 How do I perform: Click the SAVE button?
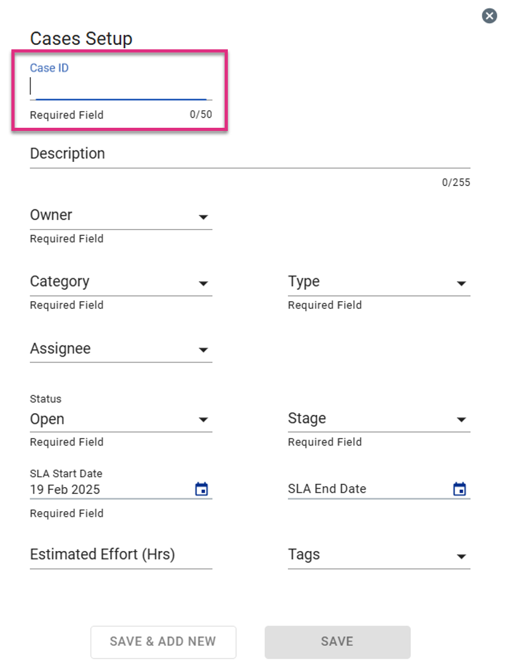coord(337,642)
